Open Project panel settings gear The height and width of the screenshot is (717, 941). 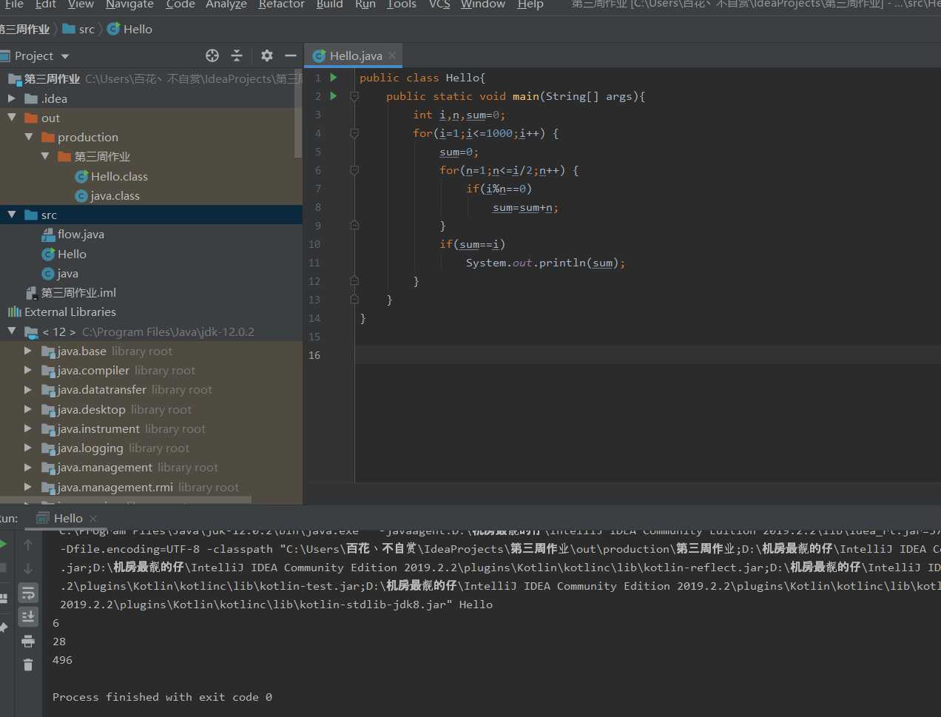tap(267, 55)
